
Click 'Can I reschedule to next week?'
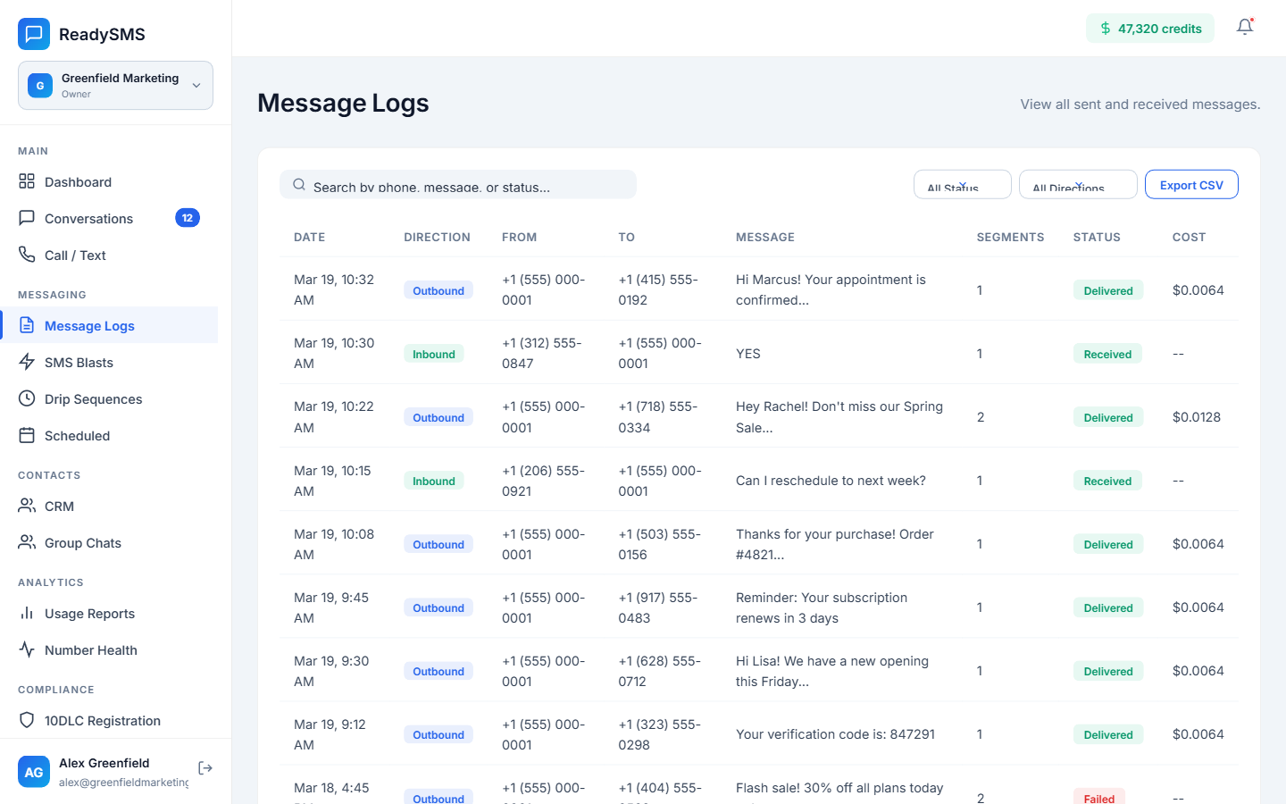point(831,481)
